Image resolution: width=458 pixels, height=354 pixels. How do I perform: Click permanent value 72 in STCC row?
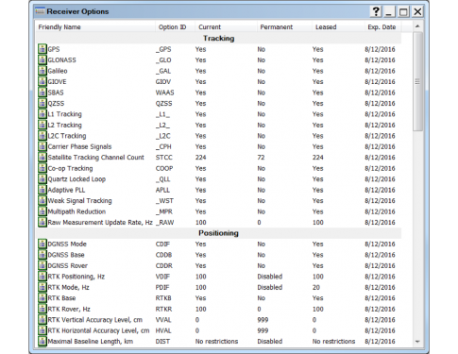261,158
